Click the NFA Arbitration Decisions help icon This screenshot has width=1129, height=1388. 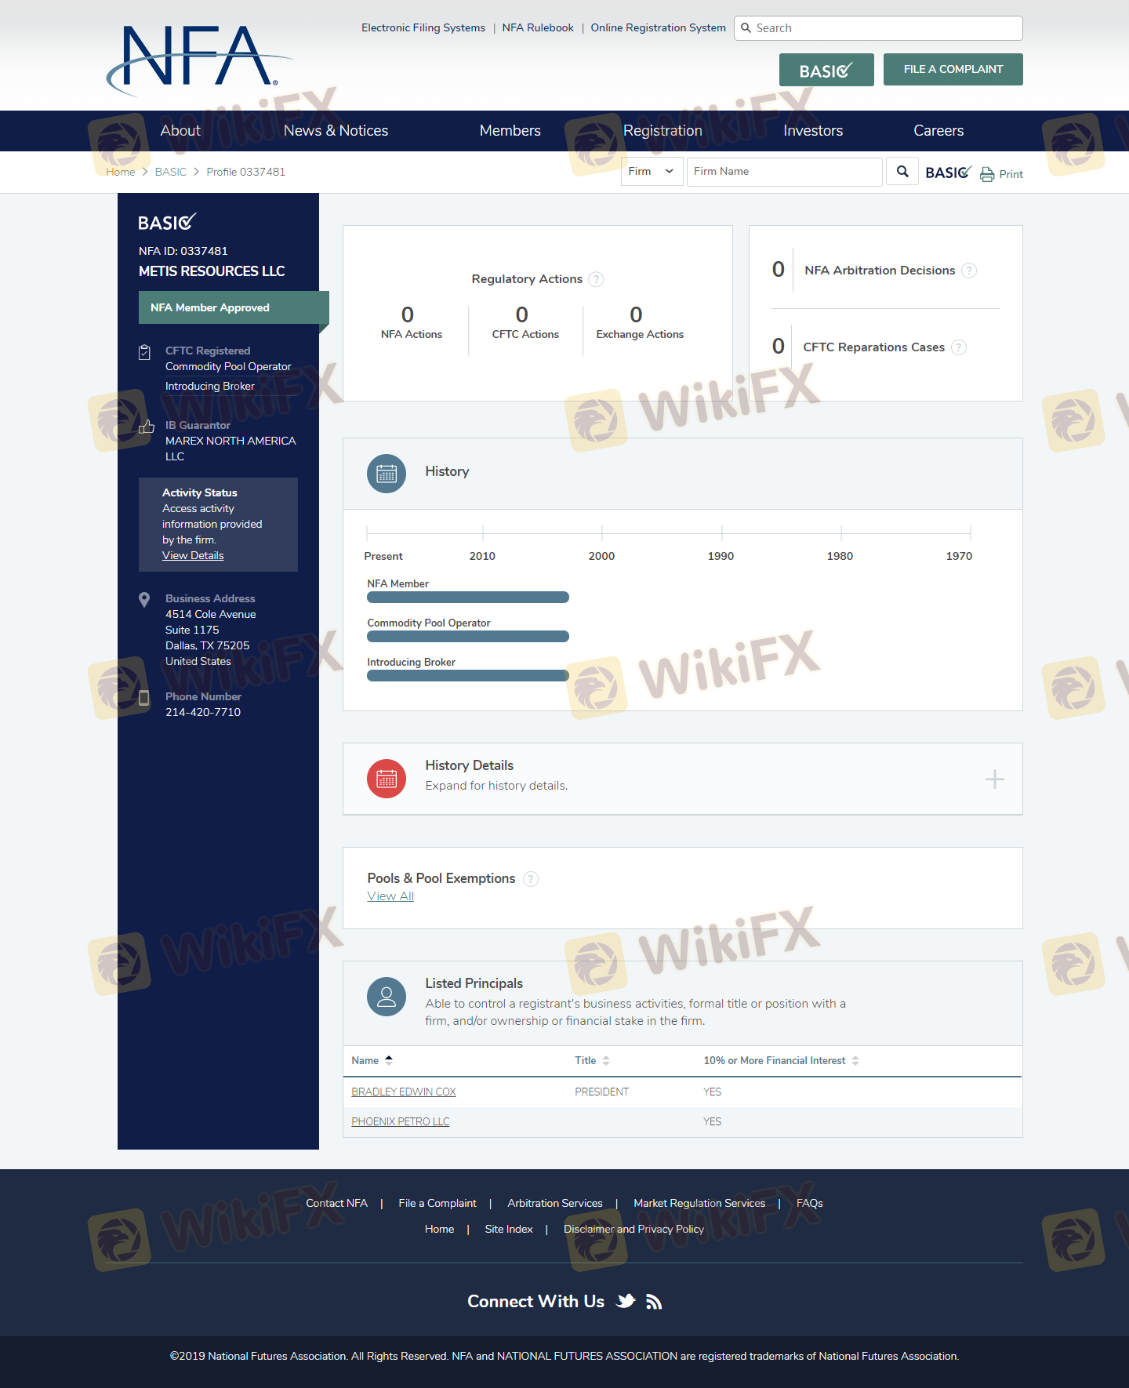point(969,271)
